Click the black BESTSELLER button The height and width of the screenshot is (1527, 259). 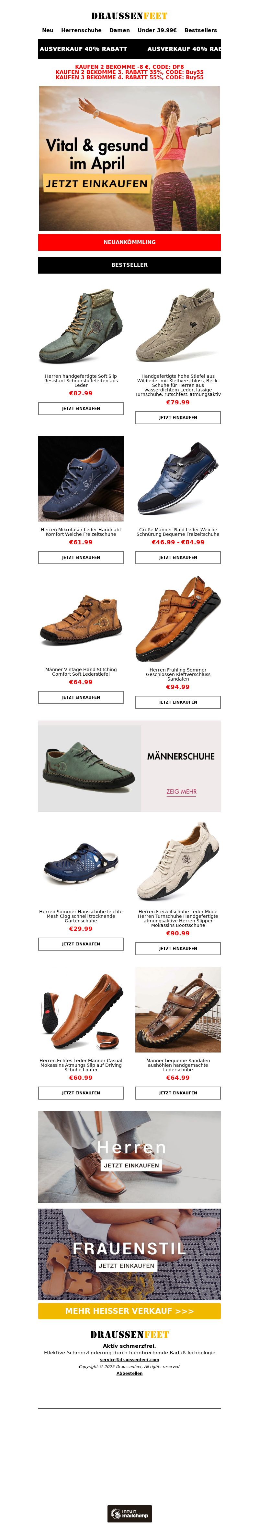[129, 265]
